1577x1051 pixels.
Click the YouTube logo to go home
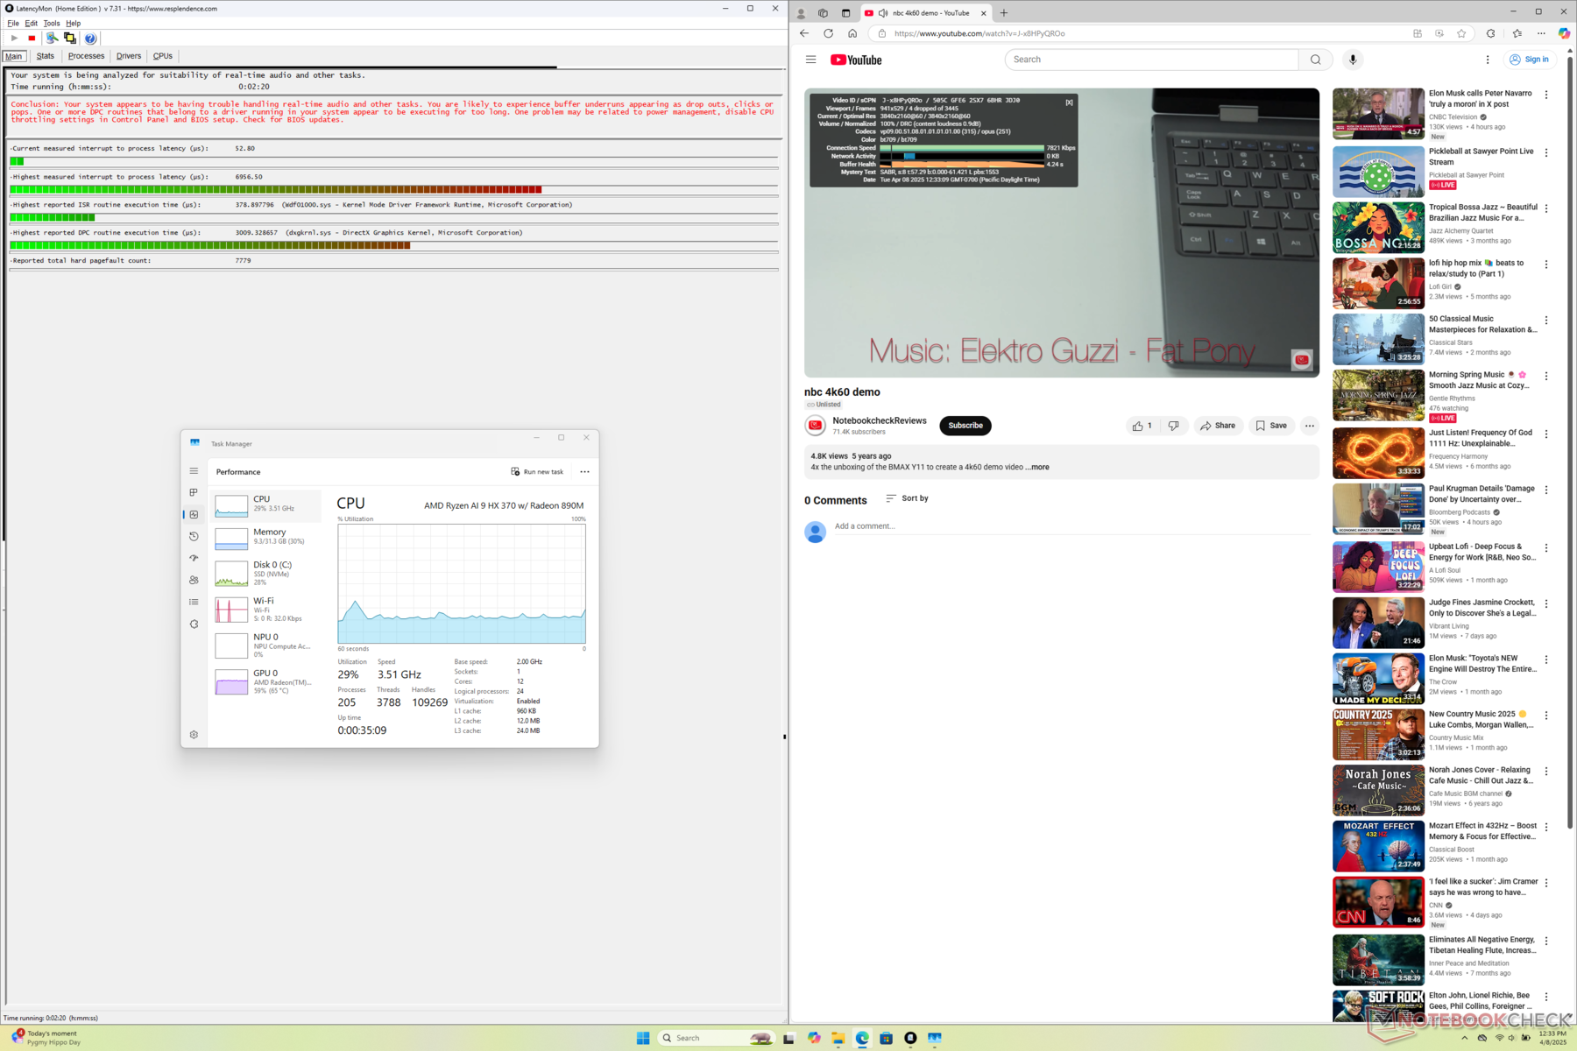(x=856, y=60)
